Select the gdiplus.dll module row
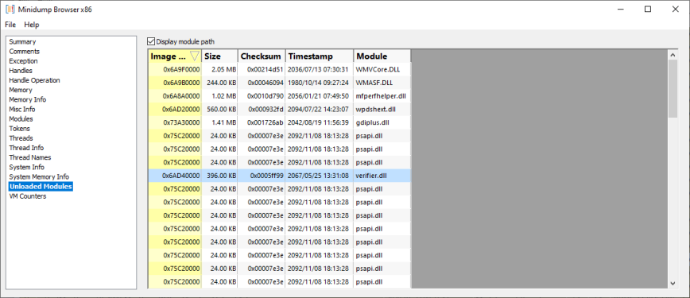Viewport: 690px width, 298px height. [x=280, y=122]
